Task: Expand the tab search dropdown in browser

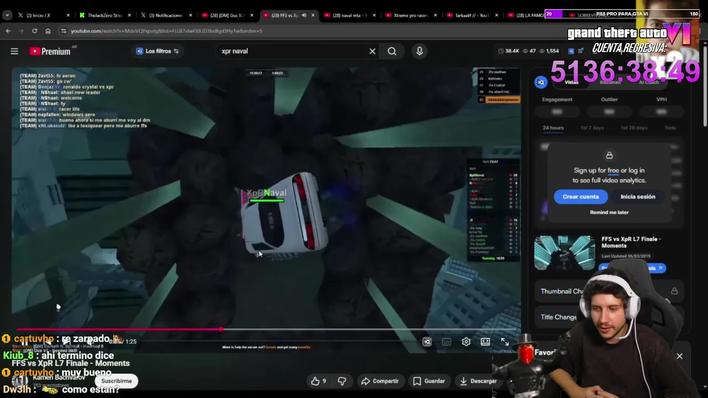Action: pos(7,15)
